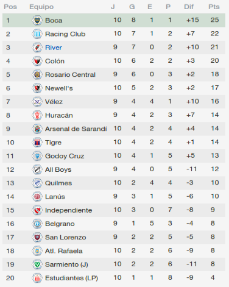Image resolution: width=229 pixels, height=287 pixels.
Task: Select the Huracán crest icon
Action: point(37,115)
